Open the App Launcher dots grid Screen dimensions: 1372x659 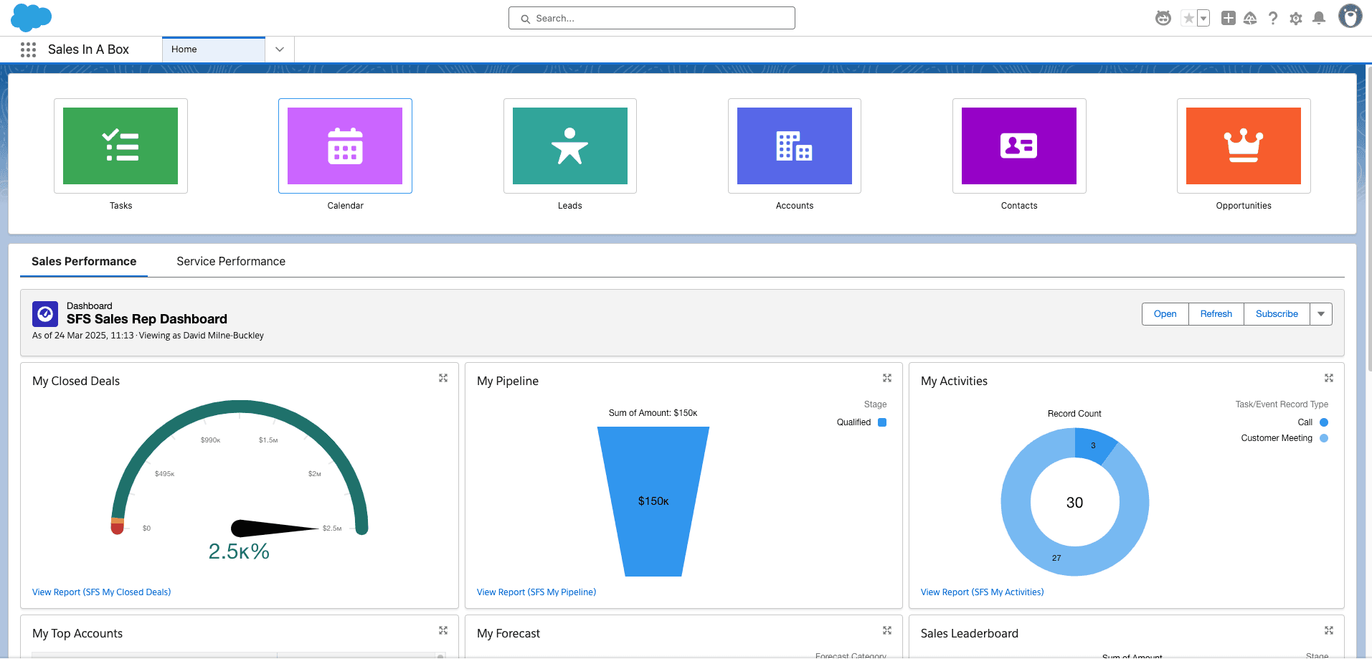28,49
